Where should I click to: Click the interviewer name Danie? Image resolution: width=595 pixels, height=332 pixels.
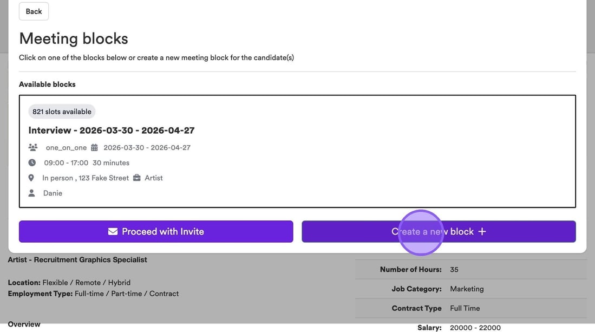tap(53, 193)
